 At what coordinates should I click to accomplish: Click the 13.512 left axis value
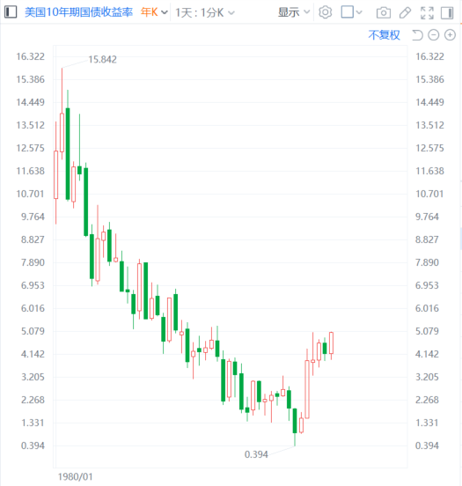[31, 125]
